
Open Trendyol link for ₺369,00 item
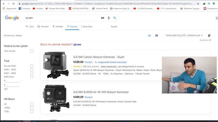88,97
